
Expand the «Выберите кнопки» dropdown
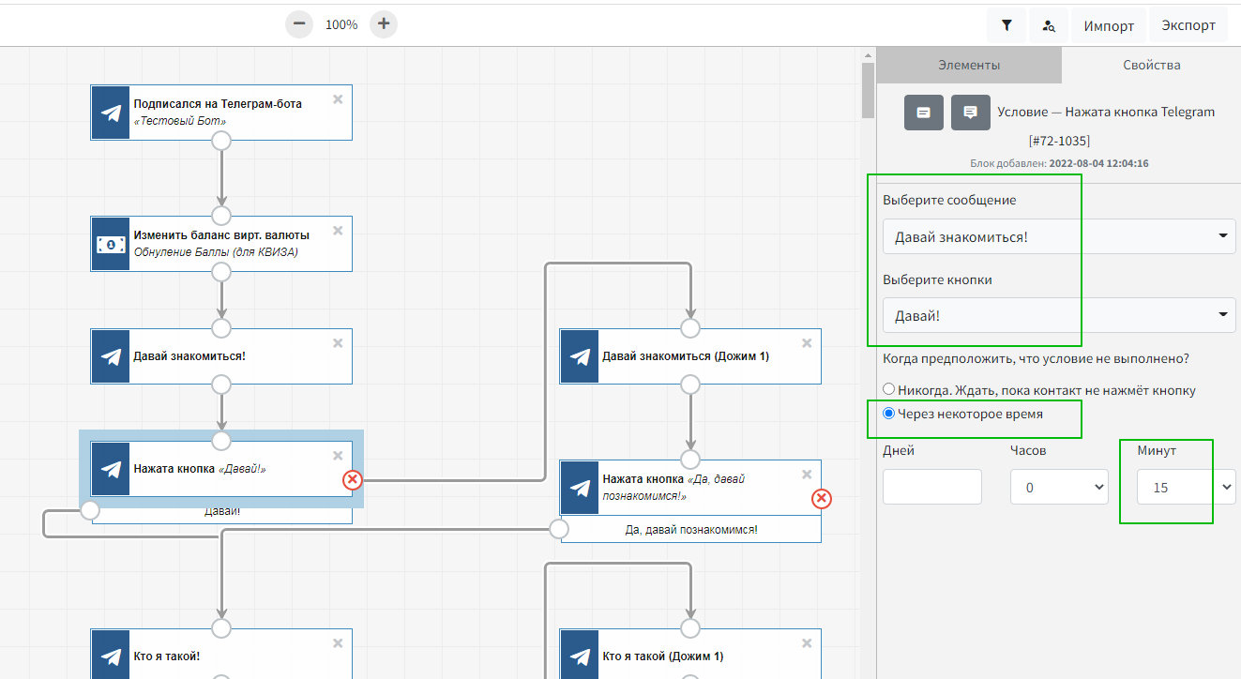1058,315
